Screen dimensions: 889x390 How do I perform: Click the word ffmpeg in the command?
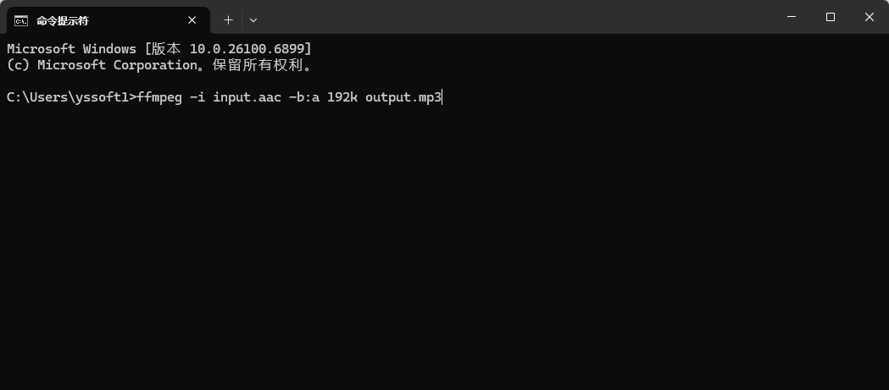click(159, 97)
